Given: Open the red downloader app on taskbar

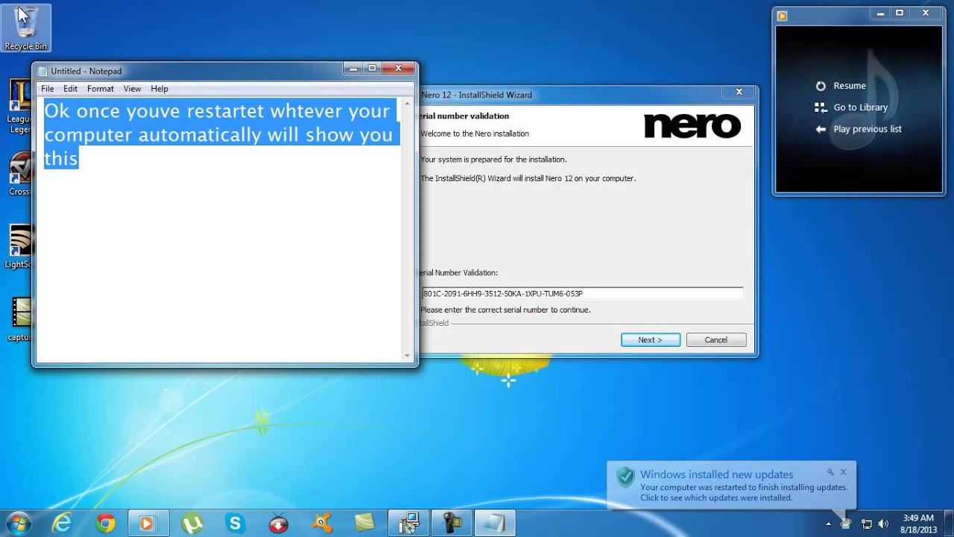Looking at the screenshot, I should (x=279, y=524).
